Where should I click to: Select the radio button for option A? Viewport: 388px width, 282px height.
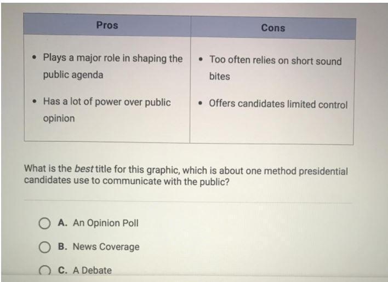pos(44,223)
